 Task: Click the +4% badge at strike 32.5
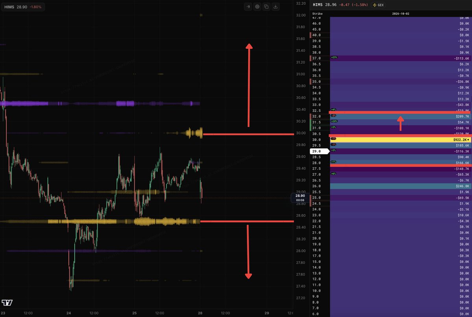334,110
